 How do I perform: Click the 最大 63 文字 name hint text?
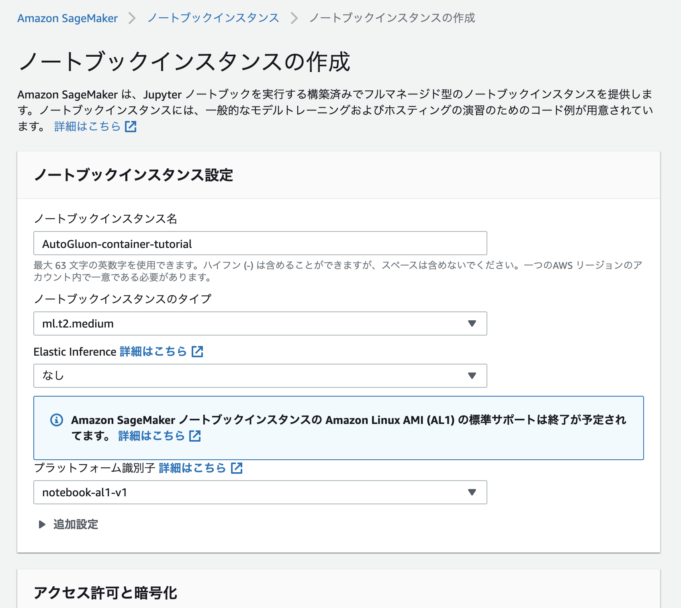(x=338, y=271)
